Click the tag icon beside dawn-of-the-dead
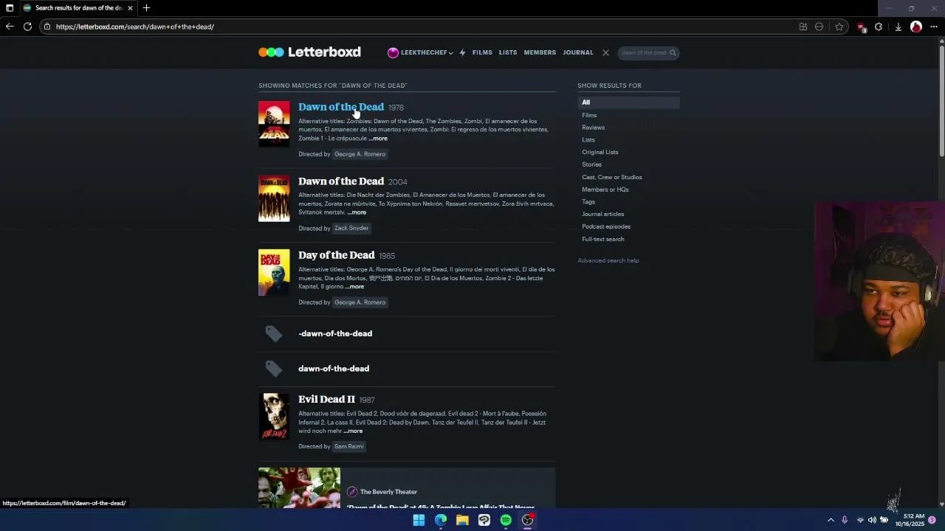This screenshot has width=945, height=531. 274,369
